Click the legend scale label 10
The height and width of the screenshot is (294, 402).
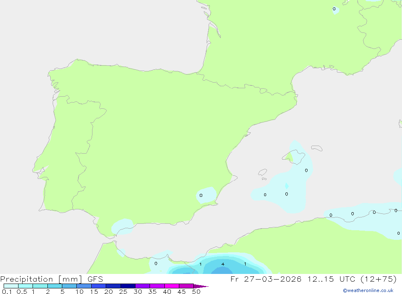(x=79, y=292)
